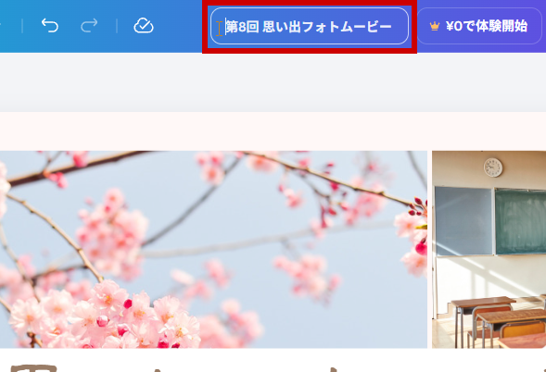Click the cloud save status icon
This screenshot has height=372, width=546.
pyautogui.click(x=144, y=26)
